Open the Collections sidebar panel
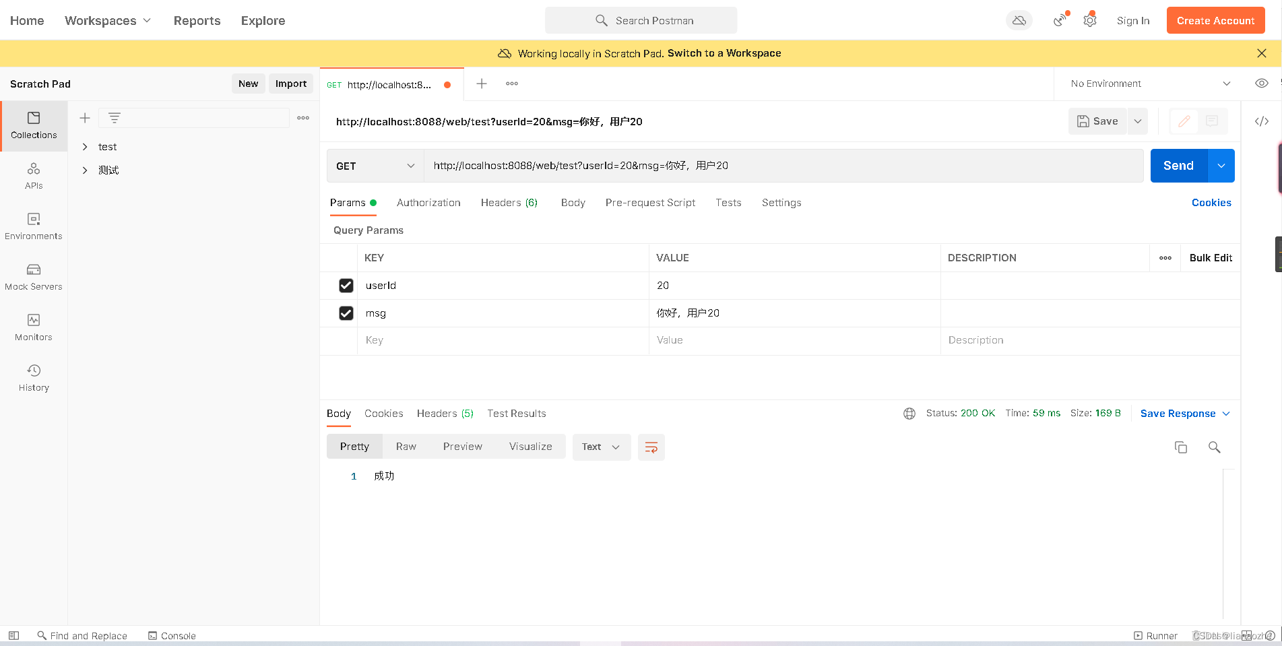1282x646 pixels. (x=34, y=125)
